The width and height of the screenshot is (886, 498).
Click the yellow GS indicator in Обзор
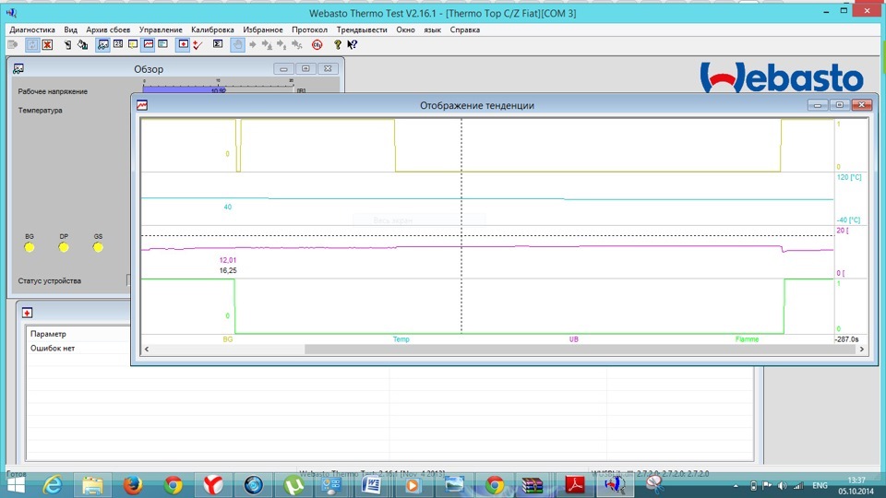99,247
